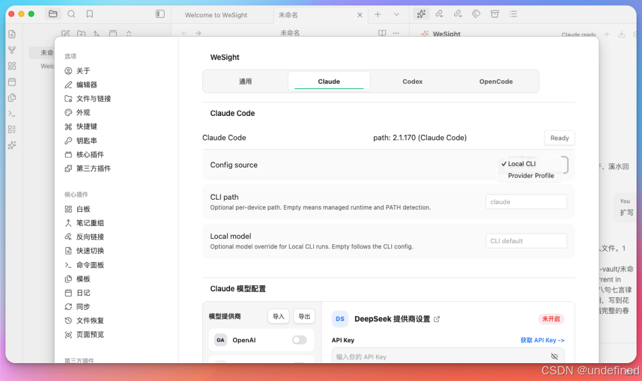Open the tab list dropdown chevron
This screenshot has width=642, height=381.
(x=396, y=14)
